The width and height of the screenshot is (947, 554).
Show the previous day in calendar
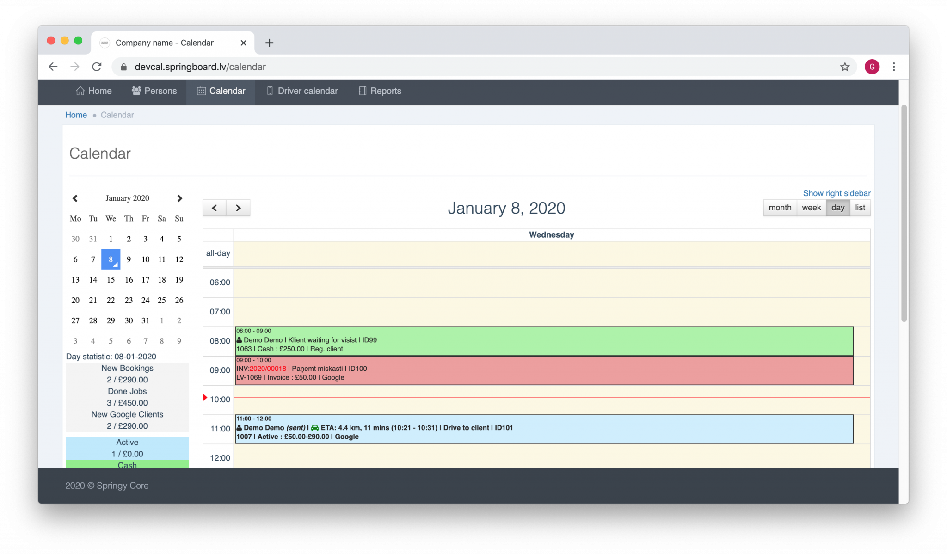click(x=215, y=208)
